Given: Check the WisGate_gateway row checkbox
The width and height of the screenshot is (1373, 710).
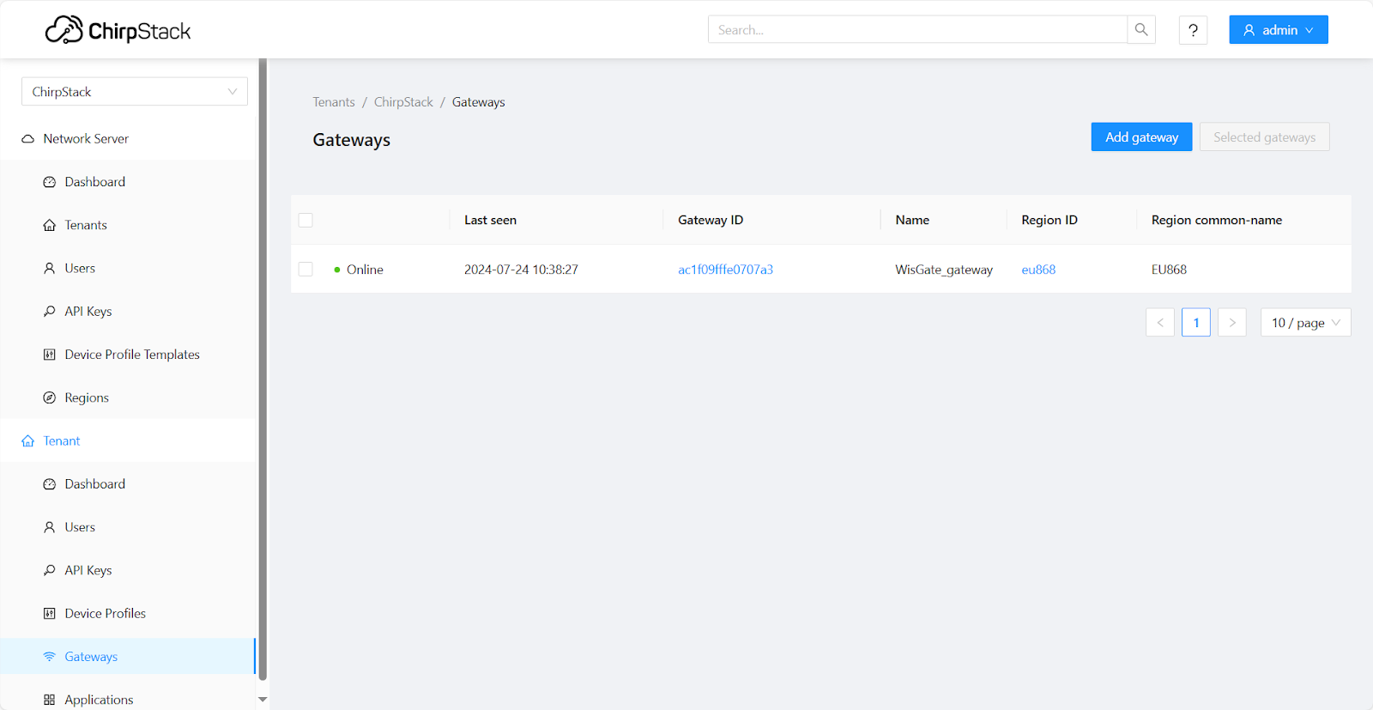Looking at the screenshot, I should coord(305,270).
